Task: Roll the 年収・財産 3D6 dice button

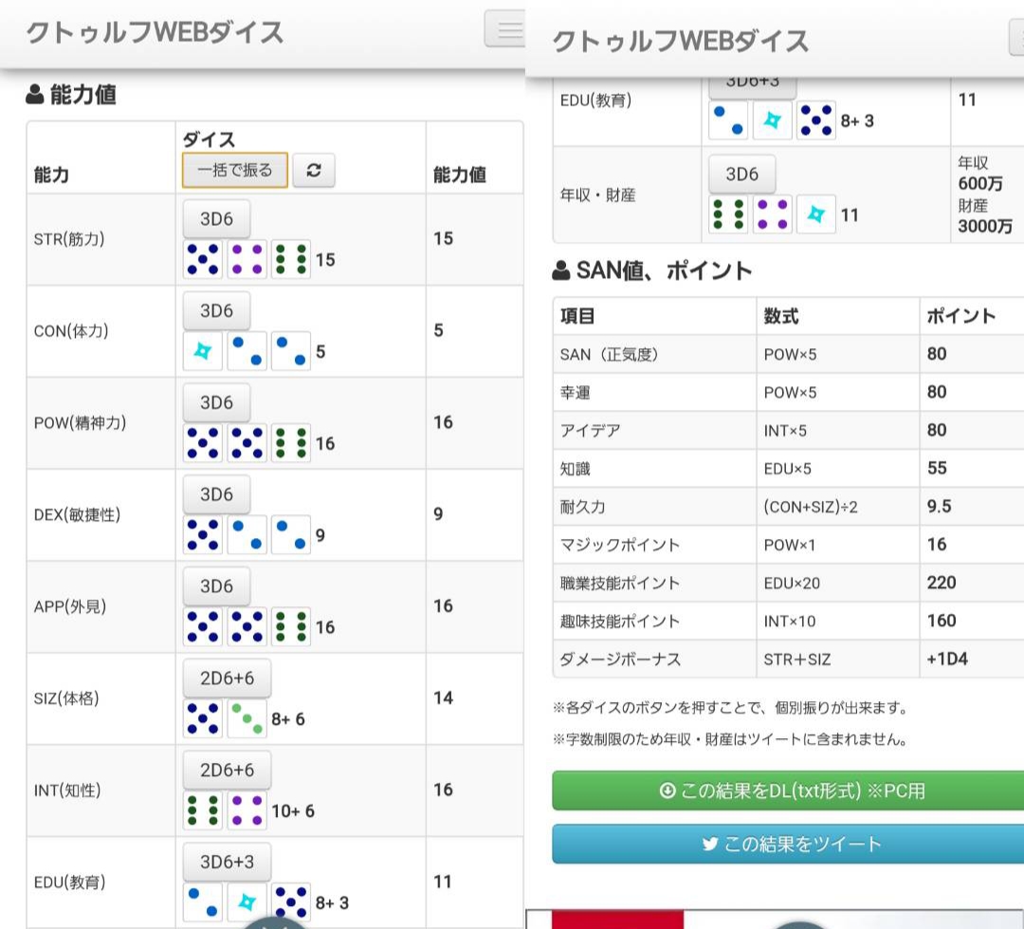Action: [741, 175]
